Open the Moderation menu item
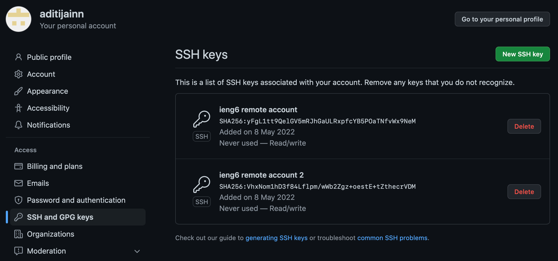Viewport: 558px width, 261px height. tap(46, 251)
